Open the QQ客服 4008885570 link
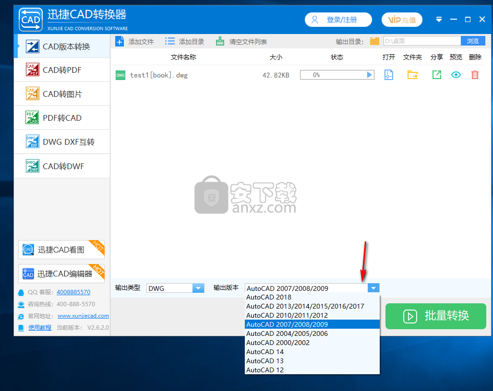This screenshot has width=493, height=391. (x=73, y=292)
